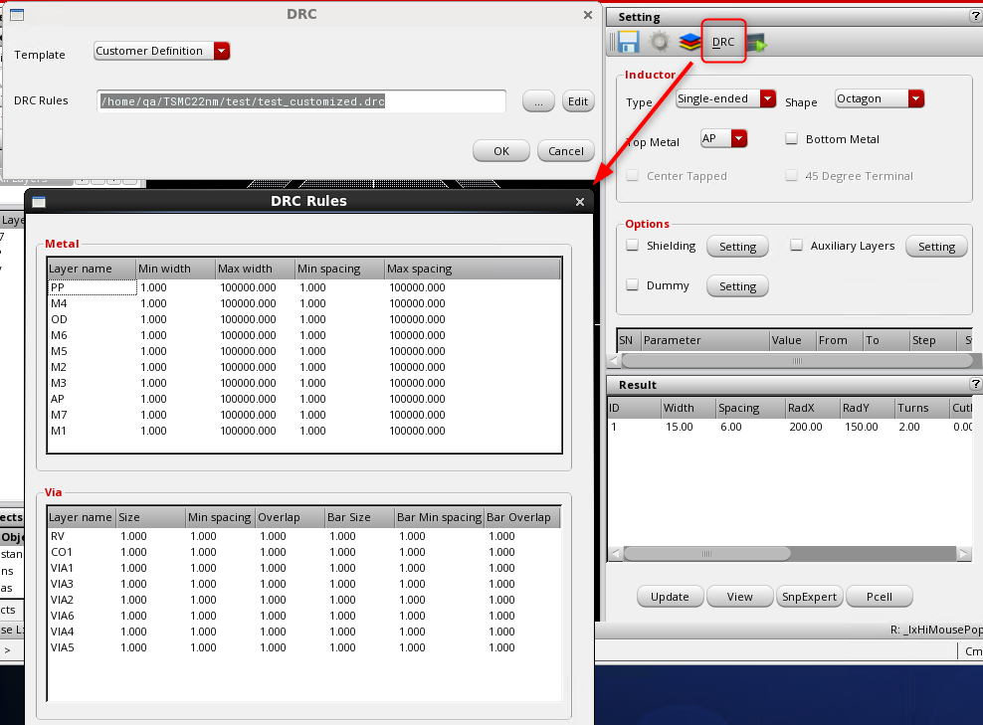Open the gear settings icon in toolbar
983x725 pixels.
659,42
